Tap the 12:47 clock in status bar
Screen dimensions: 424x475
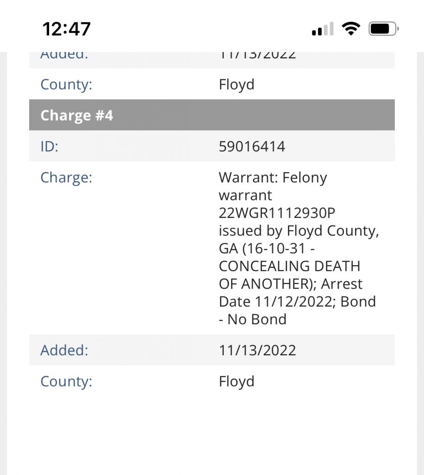point(67,29)
